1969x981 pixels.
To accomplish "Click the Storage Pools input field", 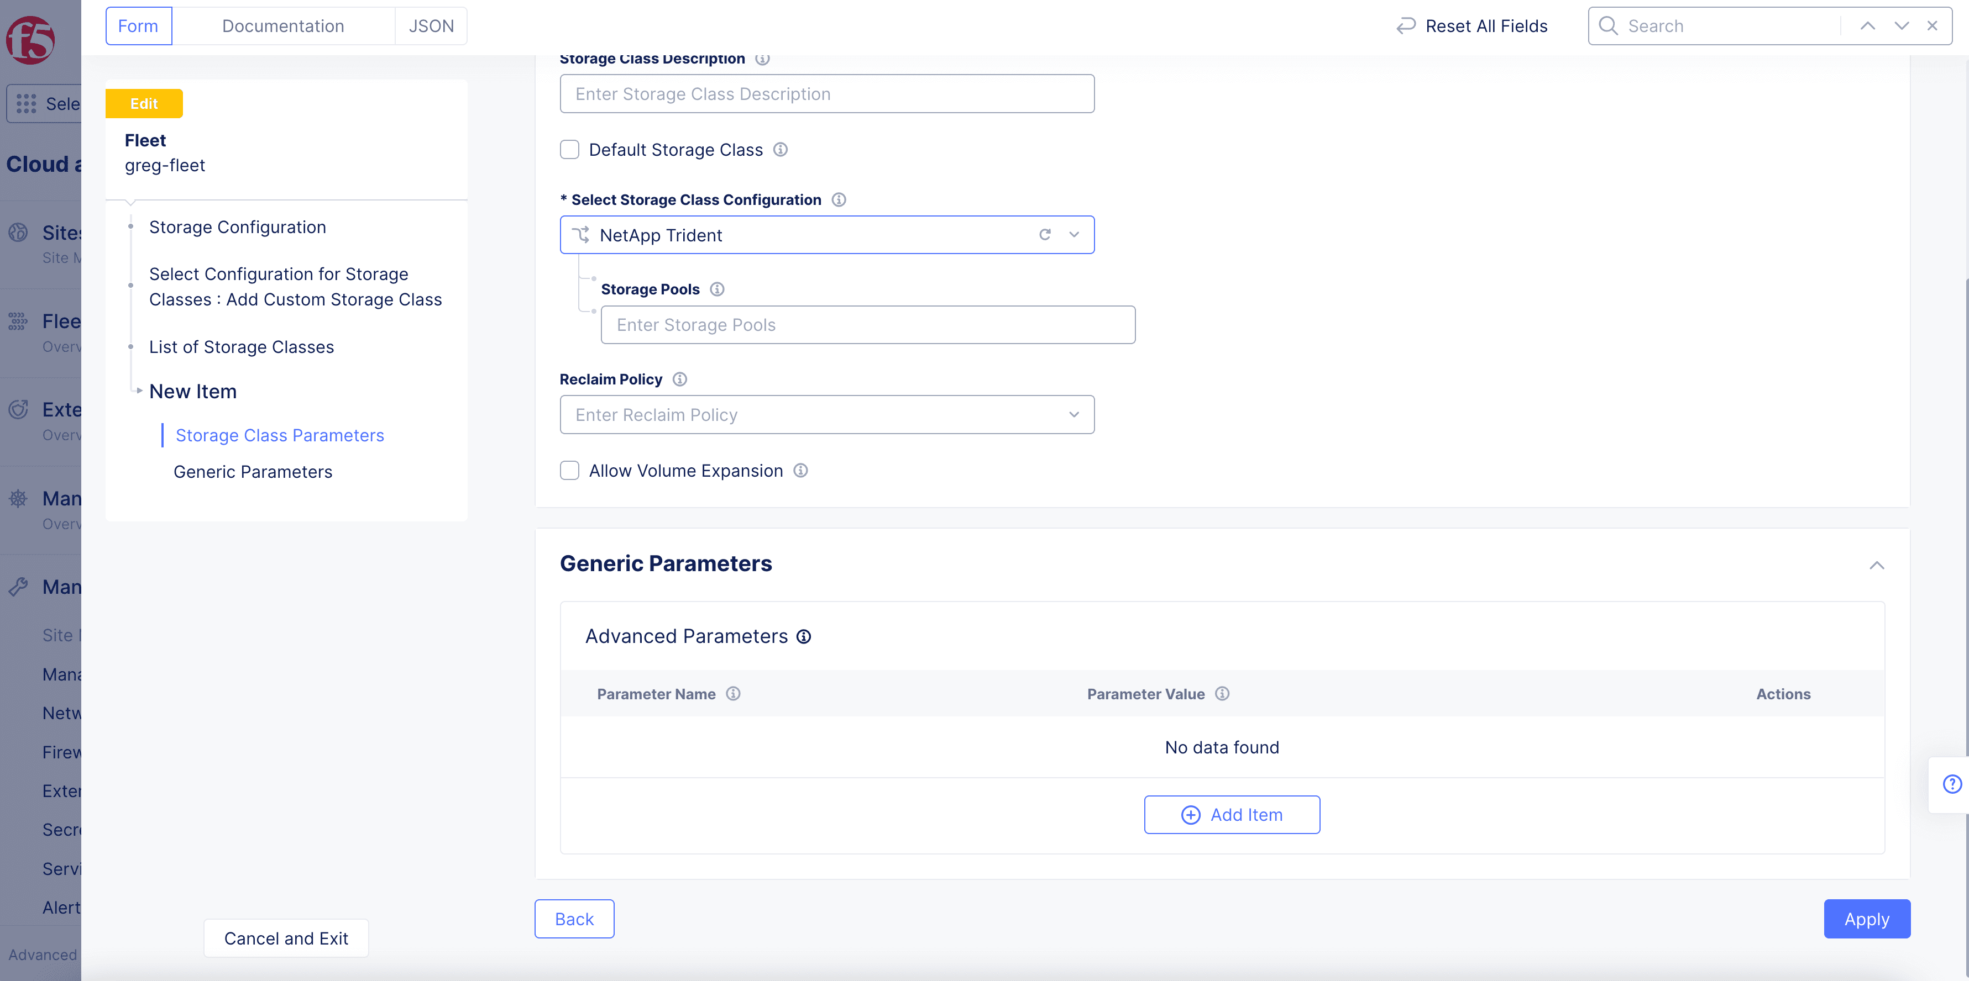I will click(x=868, y=324).
